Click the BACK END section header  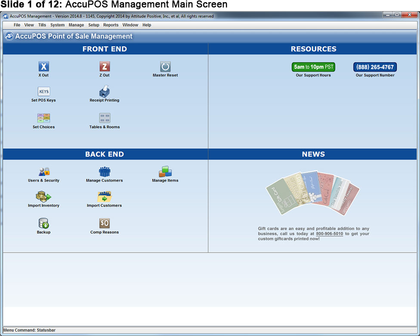coord(105,154)
